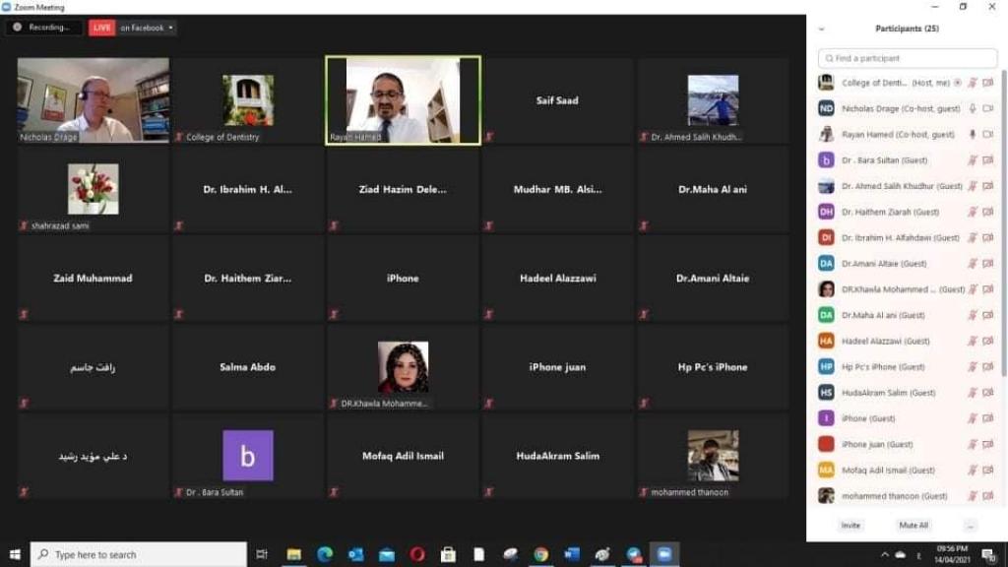Screen dimensions: 1008x567
Task: Toggle video for Nicholas Drage in participants list
Action: click(987, 108)
